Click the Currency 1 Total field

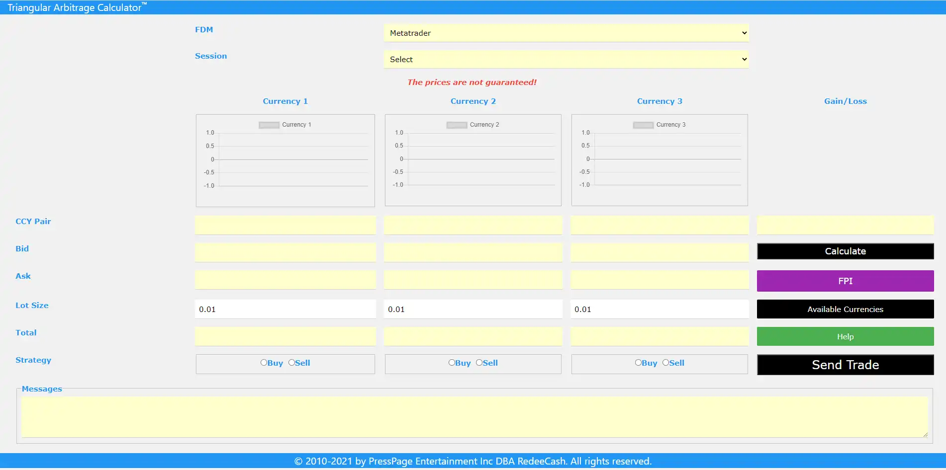(285, 336)
